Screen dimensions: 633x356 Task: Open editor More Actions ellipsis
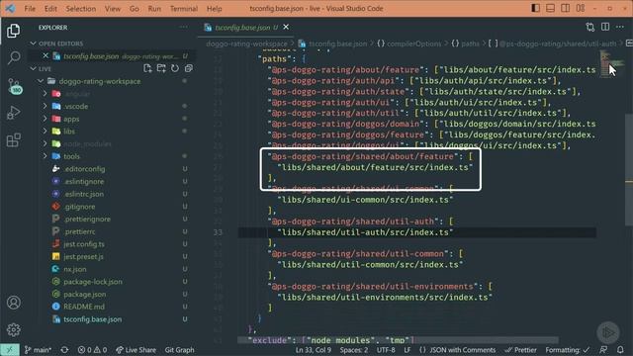pyautogui.click(x=620, y=27)
